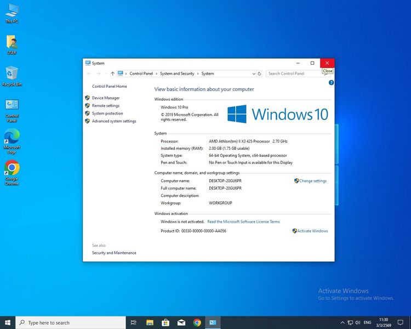This screenshot has height=329, width=411.
Task: Open Device Manager link
Action: tap(106, 98)
